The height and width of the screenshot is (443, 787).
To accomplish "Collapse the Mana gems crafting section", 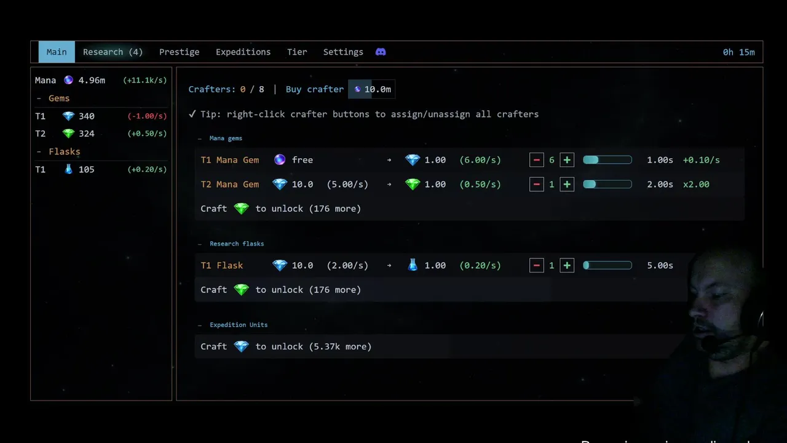I will pyautogui.click(x=200, y=138).
